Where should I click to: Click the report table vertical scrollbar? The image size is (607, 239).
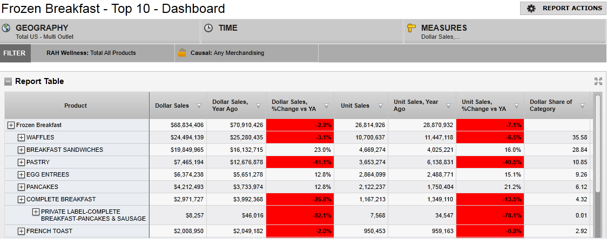coord(597,145)
